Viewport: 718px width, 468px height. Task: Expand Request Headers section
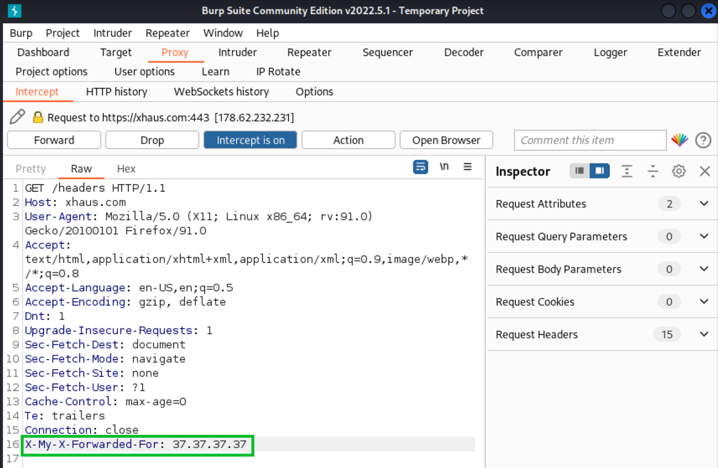[x=704, y=334]
